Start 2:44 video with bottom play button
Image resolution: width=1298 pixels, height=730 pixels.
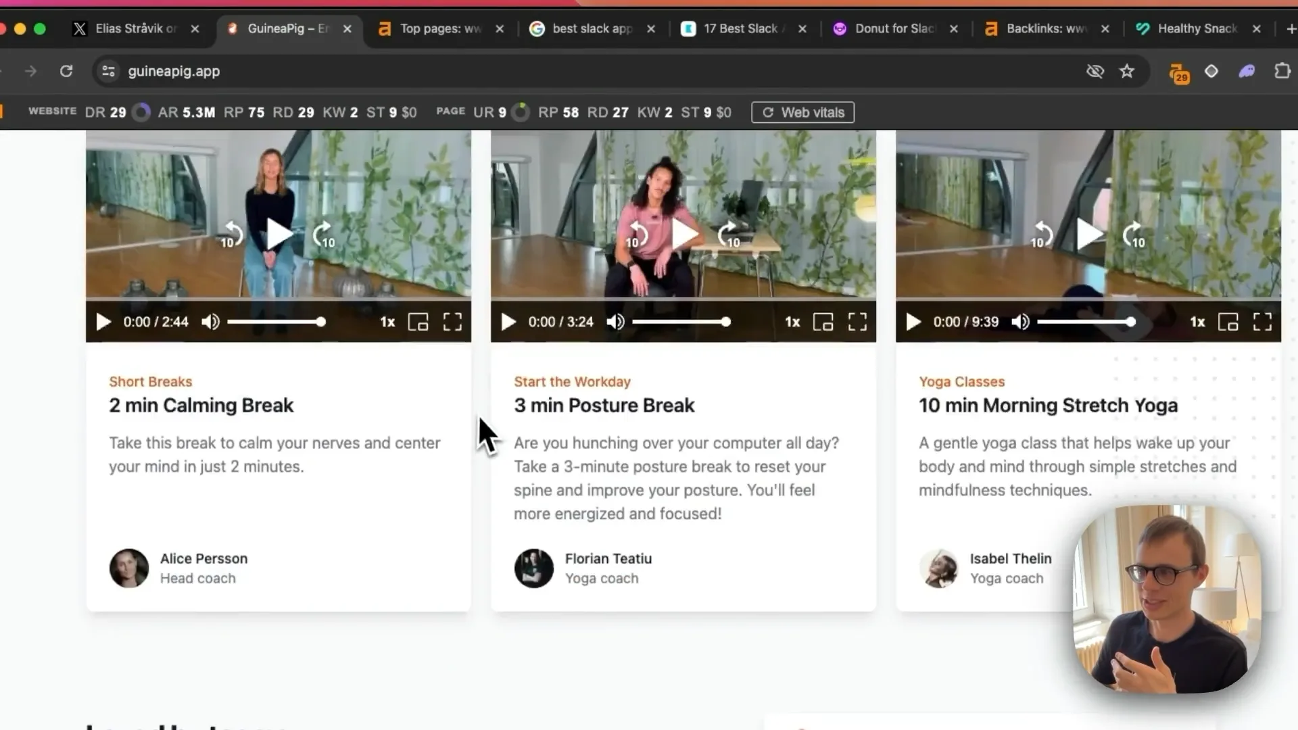103,322
